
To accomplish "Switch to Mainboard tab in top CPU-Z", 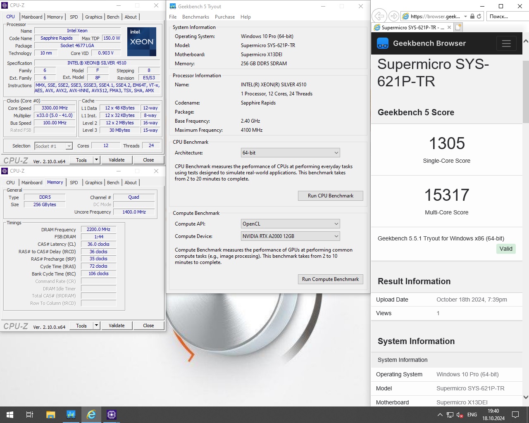I will [32, 17].
